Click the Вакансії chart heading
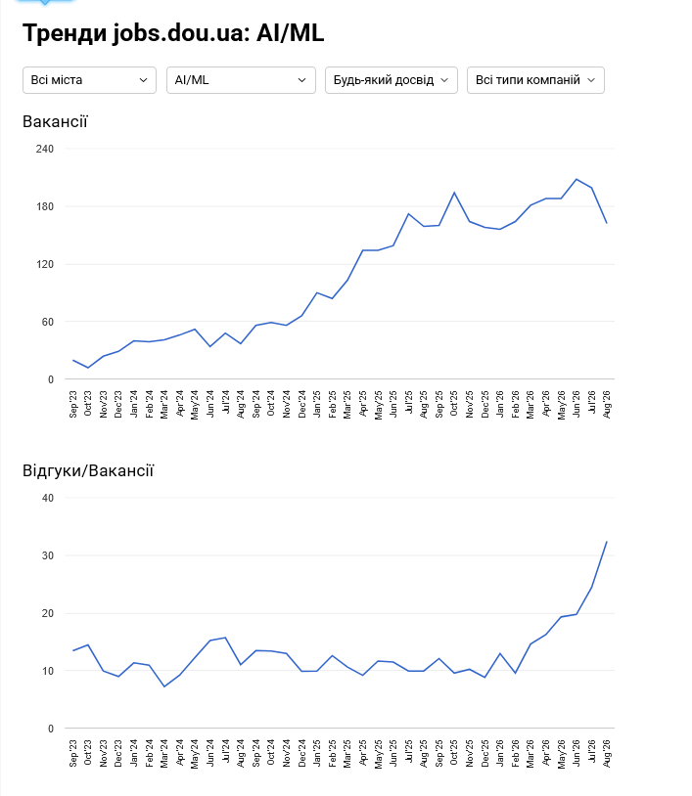 coord(55,122)
